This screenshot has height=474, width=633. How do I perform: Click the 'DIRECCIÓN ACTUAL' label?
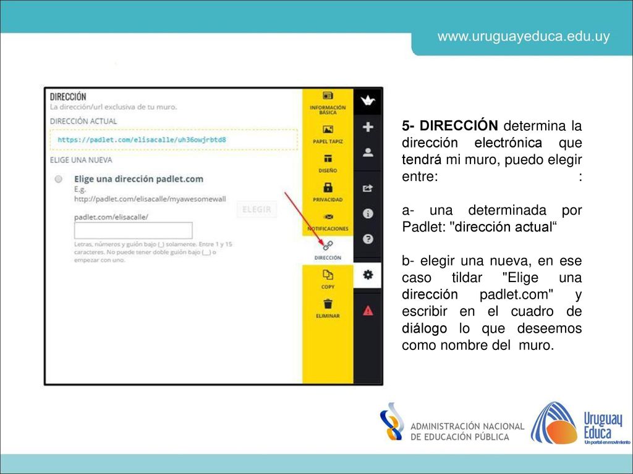[83, 121]
